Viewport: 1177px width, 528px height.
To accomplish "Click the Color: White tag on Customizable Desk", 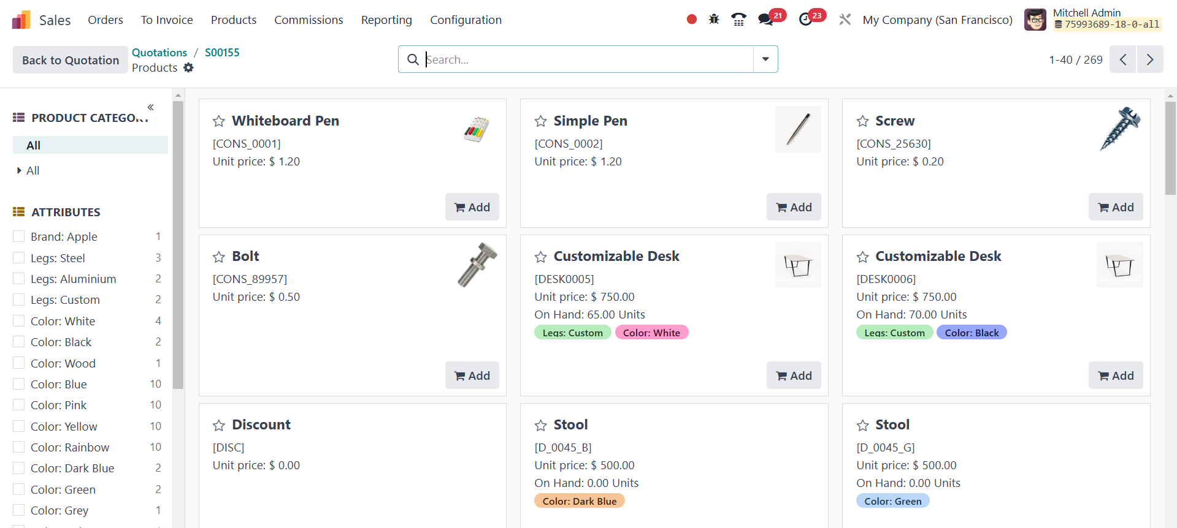I will click(651, 333).
